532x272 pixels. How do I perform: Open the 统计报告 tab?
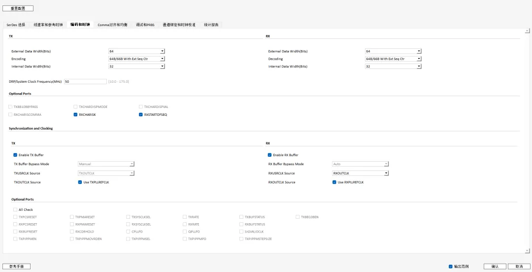pyautogui.click(x=211, y=25)
